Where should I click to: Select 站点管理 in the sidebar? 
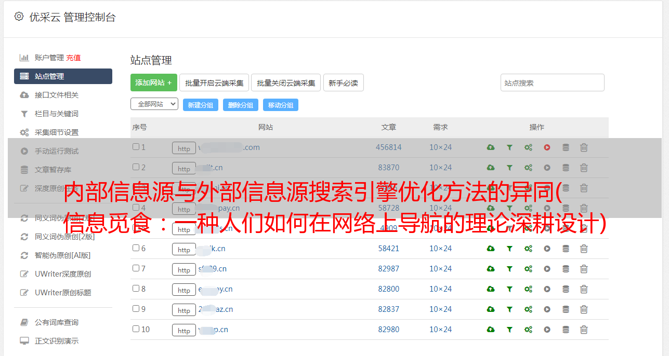[x=63, y=76]
